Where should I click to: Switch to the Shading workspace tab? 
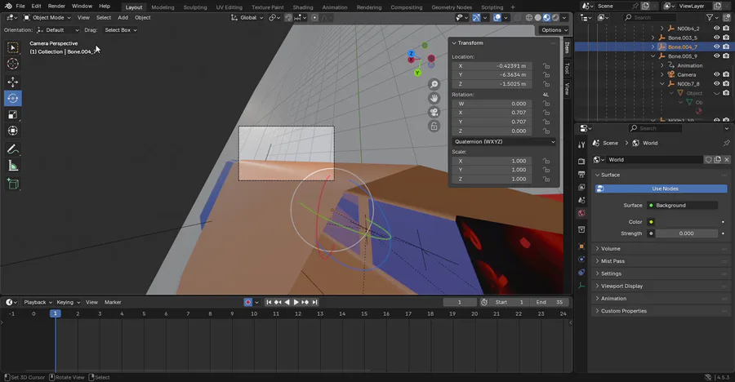click(x=303, y=7)
